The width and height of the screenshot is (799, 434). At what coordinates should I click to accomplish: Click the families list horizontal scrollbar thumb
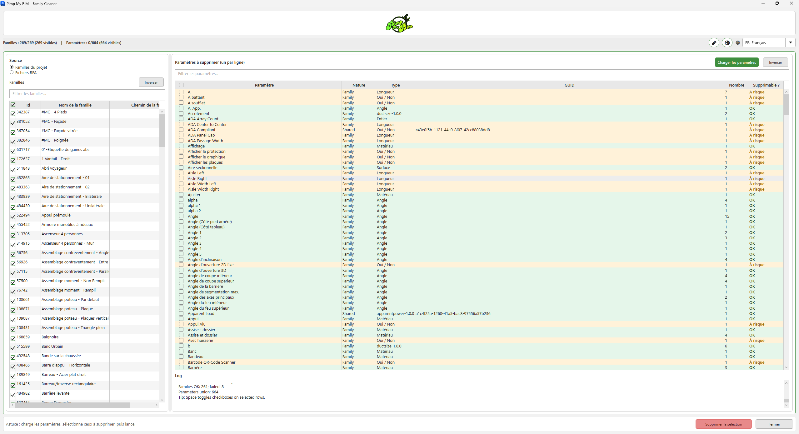(72, 405)
